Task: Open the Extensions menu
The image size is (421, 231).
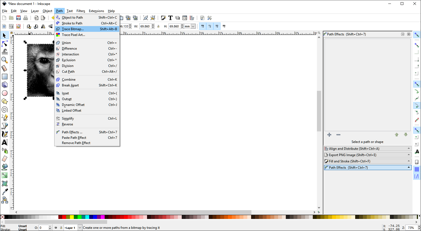Action: pos(96,11)
